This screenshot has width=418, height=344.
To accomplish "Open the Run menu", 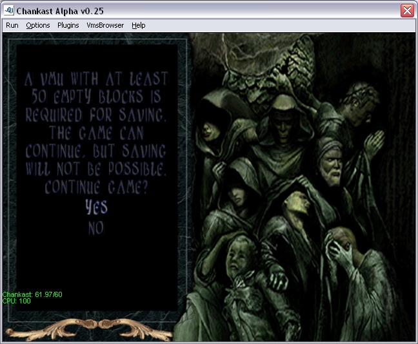I will coord(12,25).
